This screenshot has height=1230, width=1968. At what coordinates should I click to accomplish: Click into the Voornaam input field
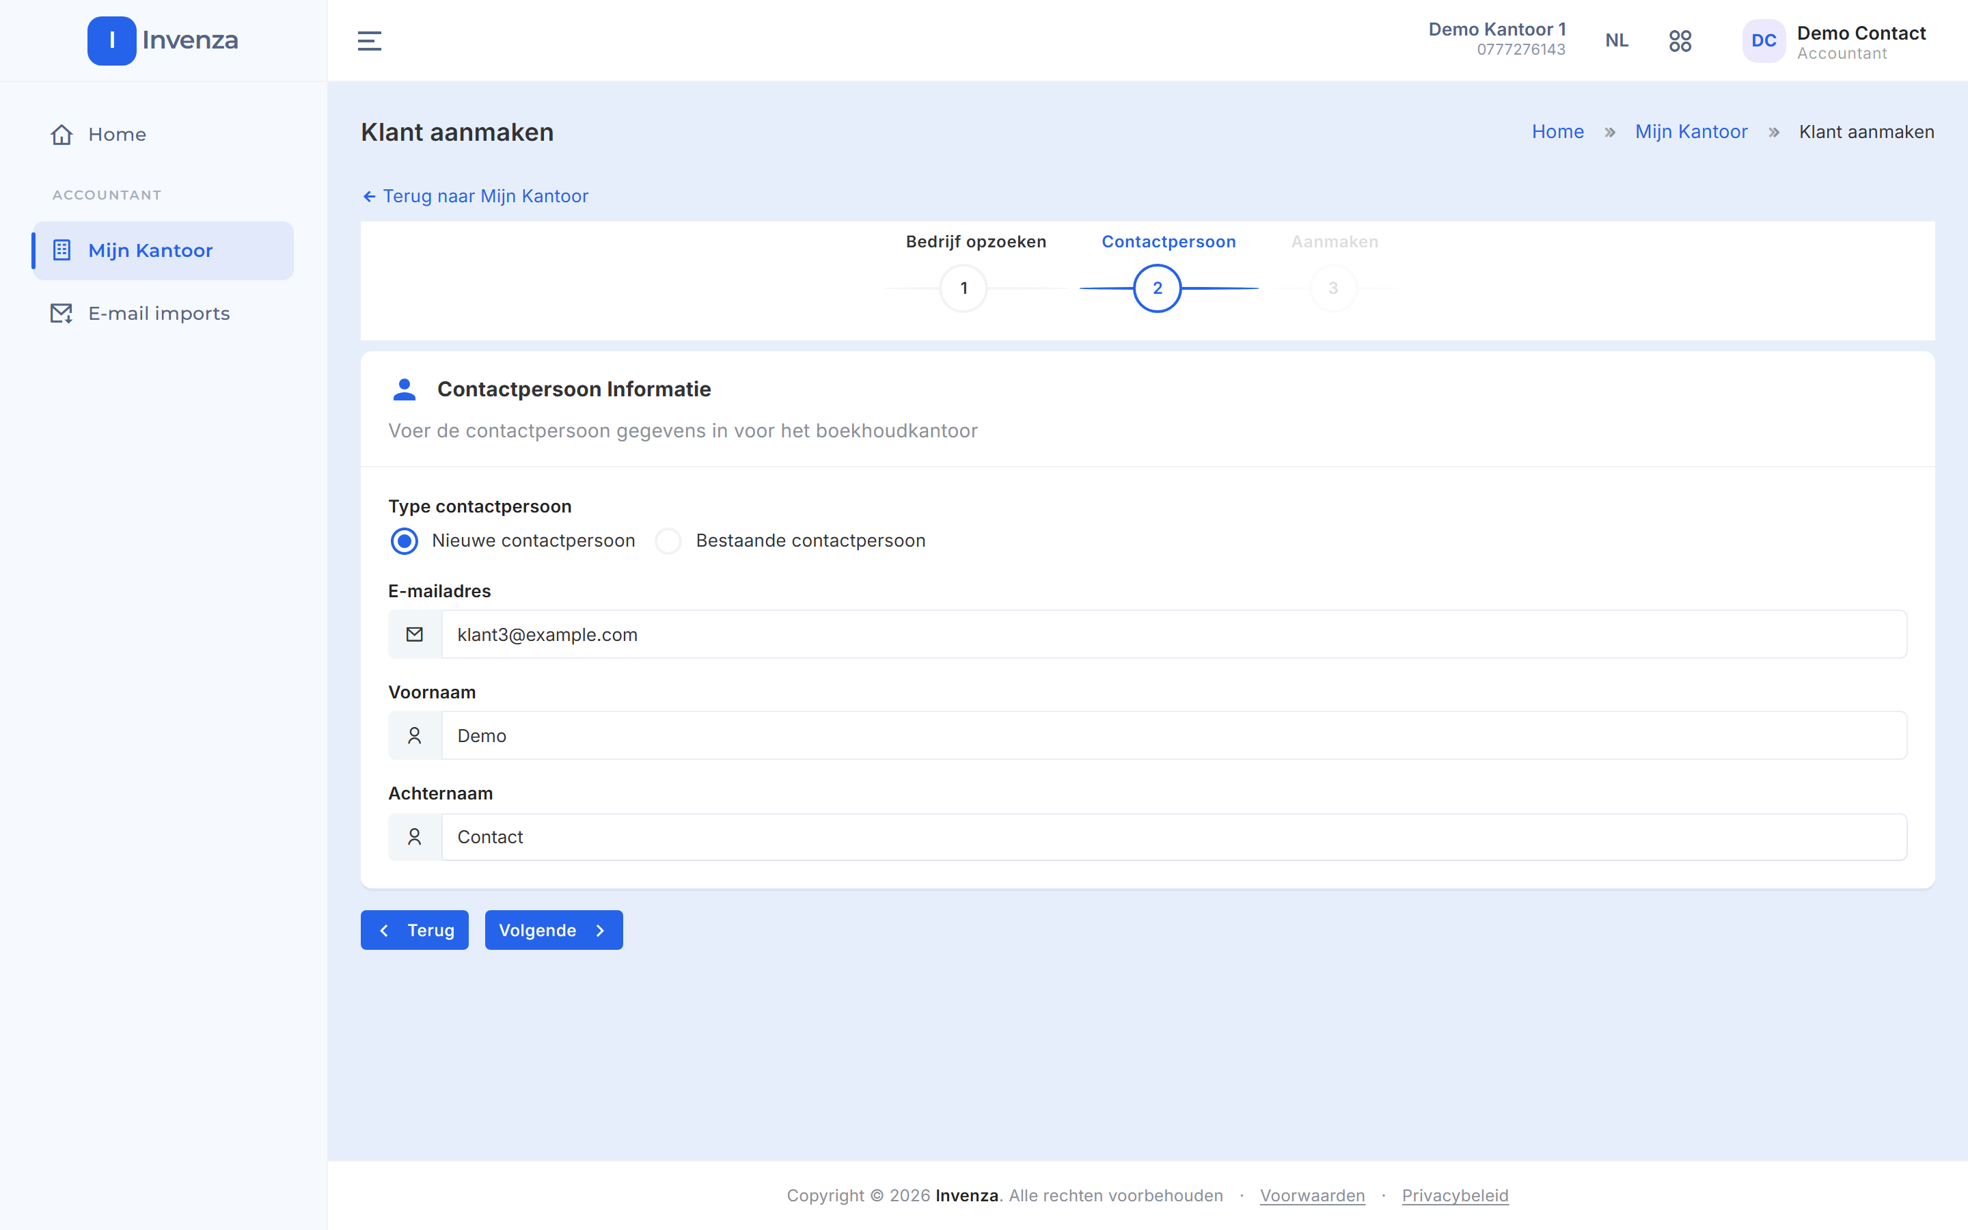pos(1173,735)
